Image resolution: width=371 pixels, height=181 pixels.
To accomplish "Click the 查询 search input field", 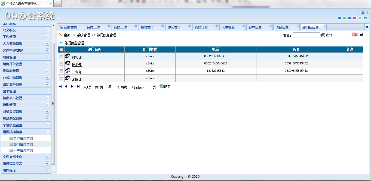I will coord(306,35).
